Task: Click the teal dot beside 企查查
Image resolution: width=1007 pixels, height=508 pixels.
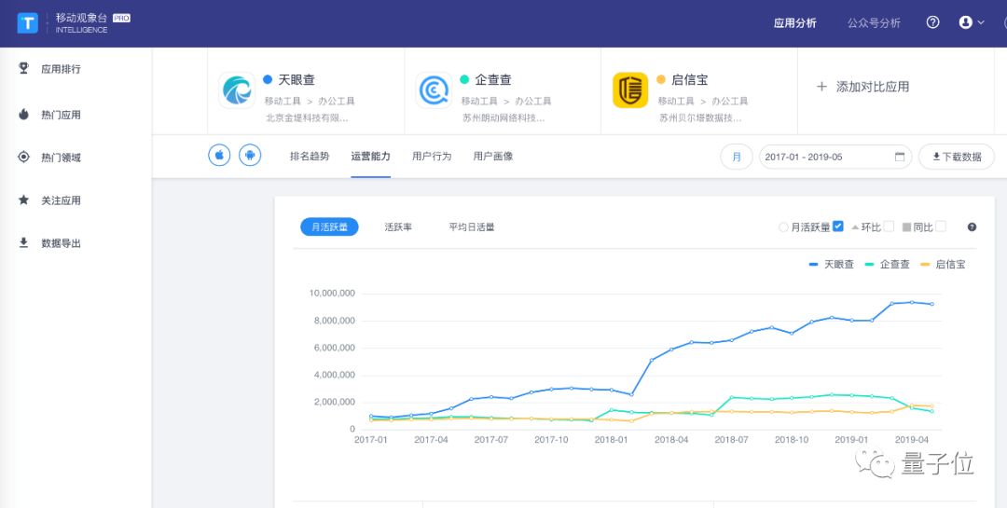Action: point(464,79)
